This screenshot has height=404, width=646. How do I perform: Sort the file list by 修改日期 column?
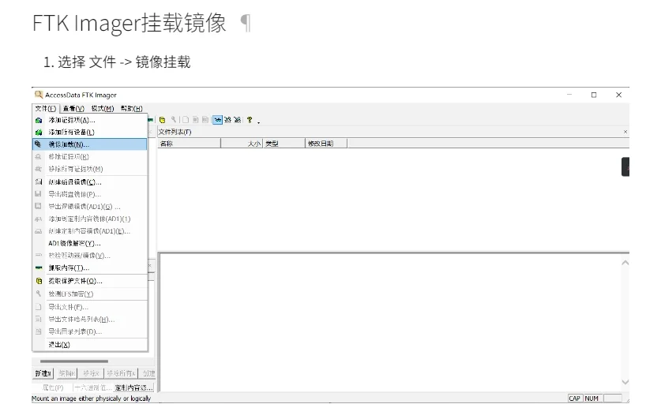pyautogui.click(x=326, y=144)
